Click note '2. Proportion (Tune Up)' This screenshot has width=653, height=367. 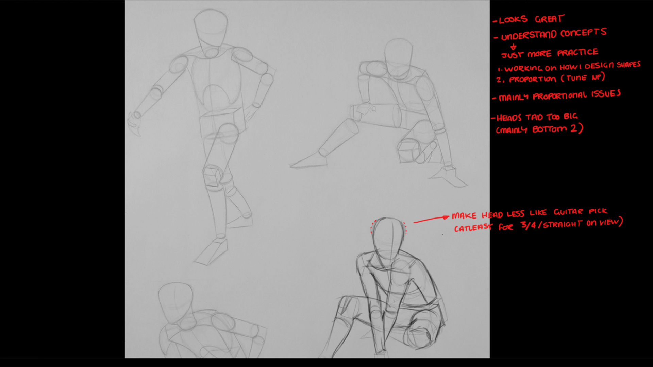pos(550,78)
